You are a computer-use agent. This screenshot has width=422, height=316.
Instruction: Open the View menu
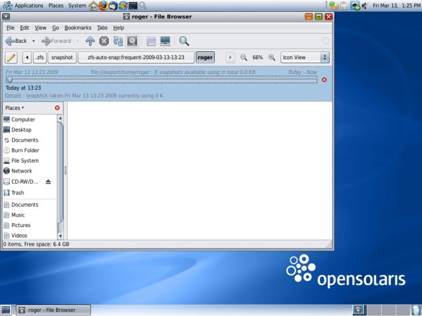point(40,28)
